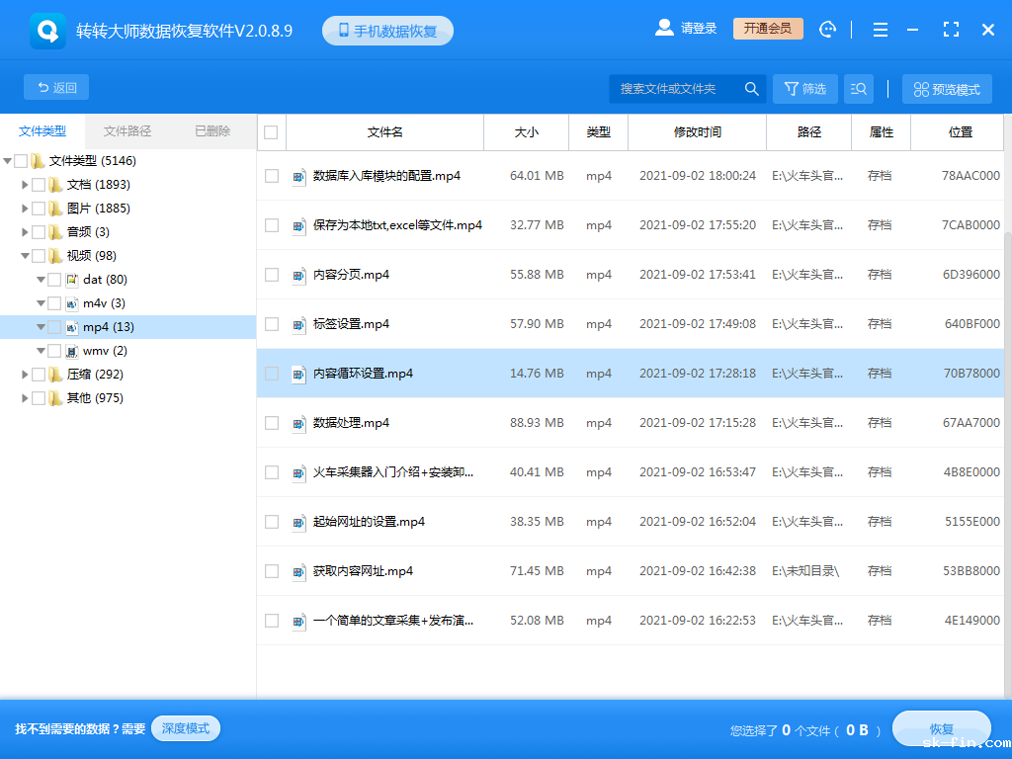Expand the 压缩 (292) category
1012x759 pixels.
[22, 374]
